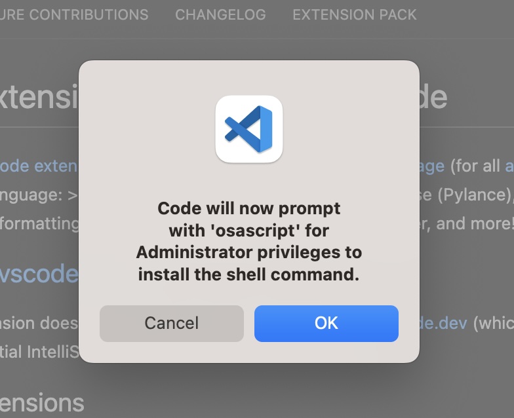Select the FEATURE CONTRIBUTIONS tab
The width and height of the screenshot is (514, 418).
tap(74, 14)
